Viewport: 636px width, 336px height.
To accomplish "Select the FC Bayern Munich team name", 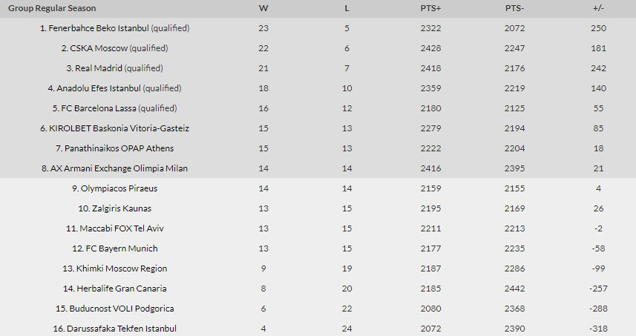I will pos(121,248).
